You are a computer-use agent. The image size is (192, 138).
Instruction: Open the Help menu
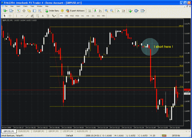pyautogui.click(x=47, y=6)
